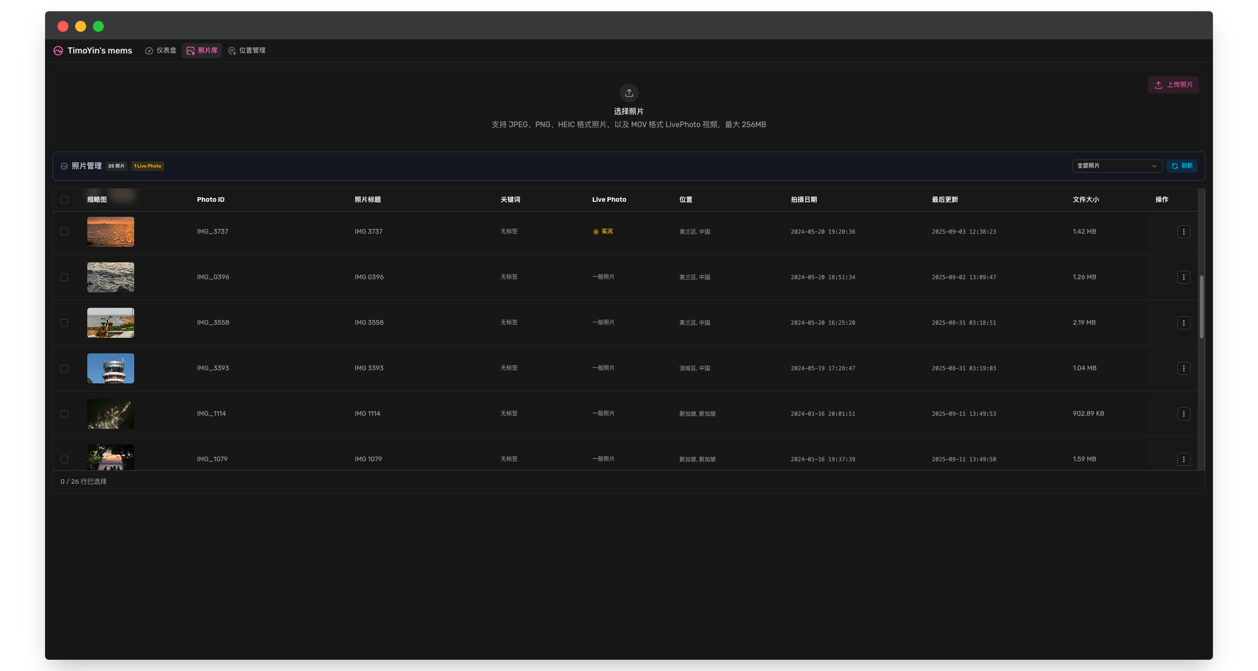The image size is (1258, 671).
Task: Open three-dot menu for IMG_1114 row
Action: [1183, 414]
